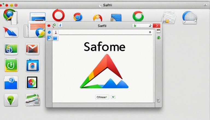The image size is (210, 120).
Task: Select the blue arrow icon in the Saffii sidebar
Action: pyautogui.click(x=49, y=38)
